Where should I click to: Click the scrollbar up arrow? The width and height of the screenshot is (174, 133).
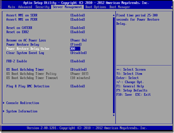click(x=114, y=15)
